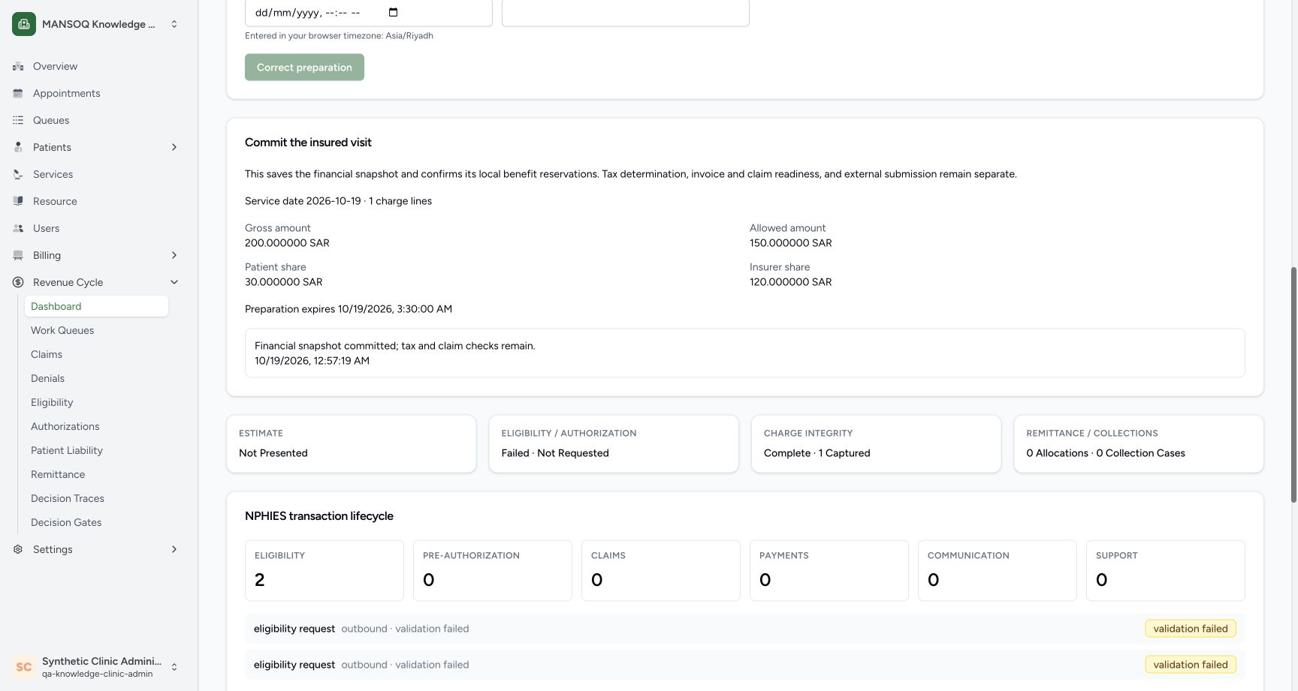The height and width of the screenshot is (691, 1298).
Task: Click the Settings gear icon
Action: [x=18, y=549]
